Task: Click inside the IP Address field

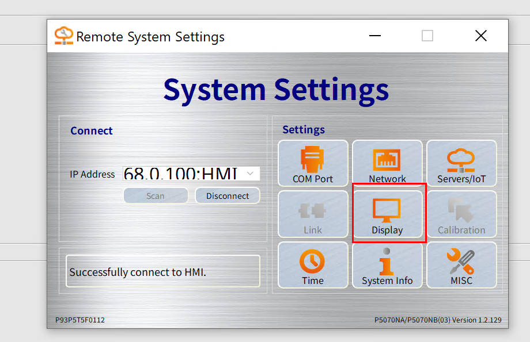Action: [x=181, y=174]
